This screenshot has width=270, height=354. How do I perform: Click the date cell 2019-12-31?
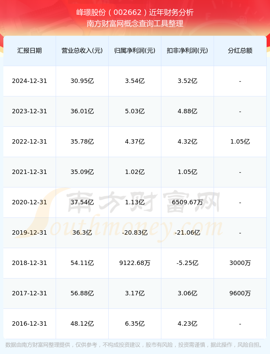(30, 233)
